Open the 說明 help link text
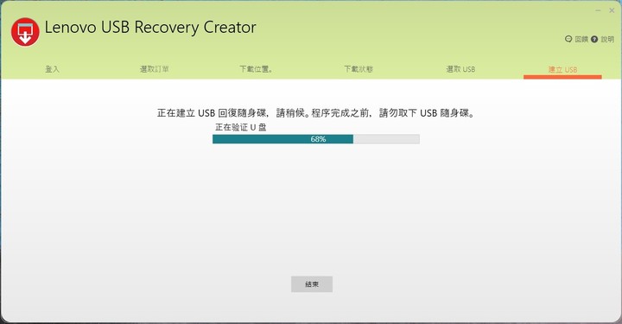Image resolution: width=622 pixels, height=324 pixels. [607, 39]
